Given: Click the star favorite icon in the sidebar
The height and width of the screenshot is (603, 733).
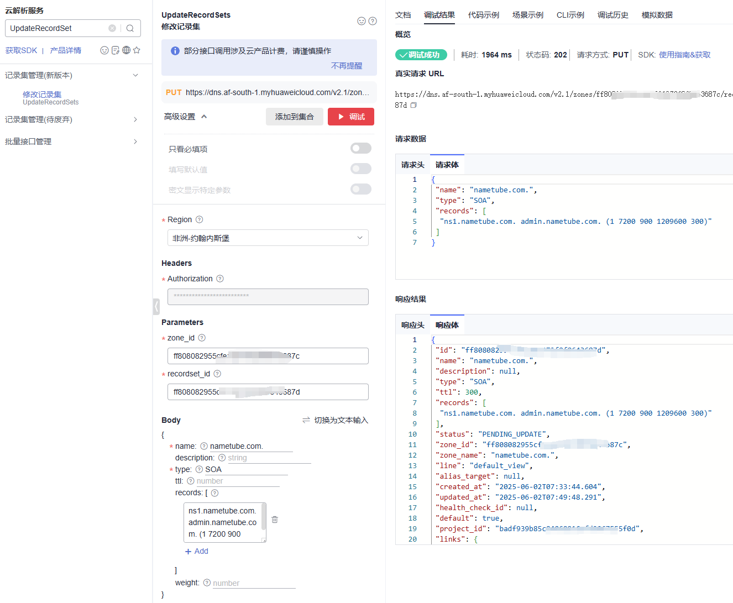Looking at the screenshot, I should [x=137, y=50].
